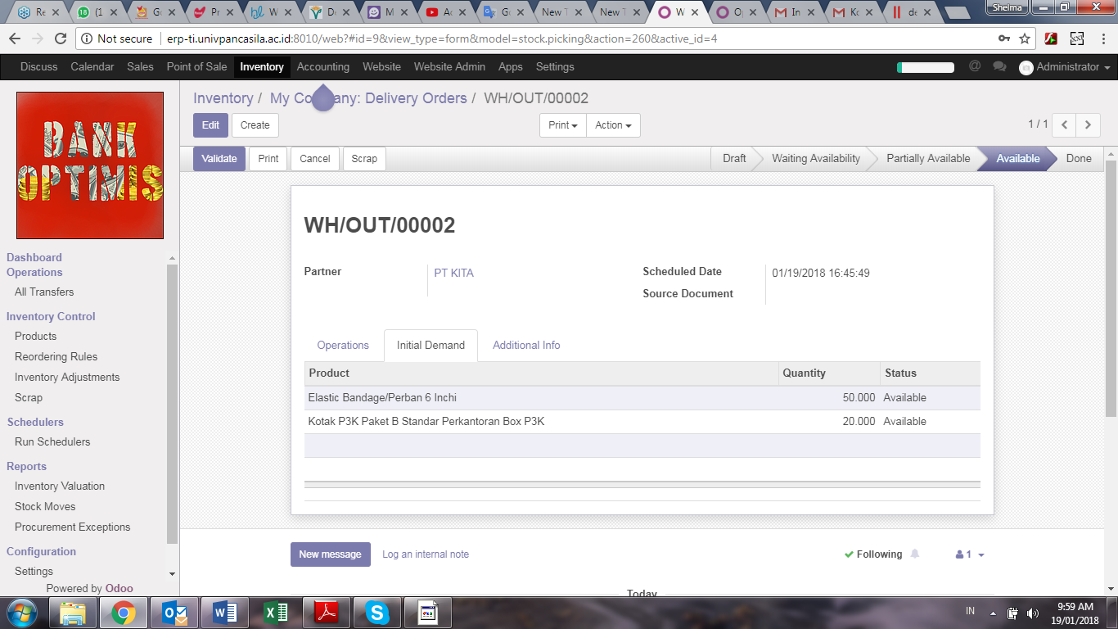The height and width of the screenshot is (629, 1118).
Task: Open Skype from the Windows taskbar
Action: (x=377, y=612)
